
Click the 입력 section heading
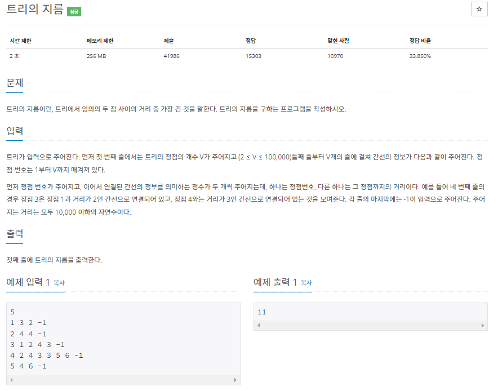(15, 131)
